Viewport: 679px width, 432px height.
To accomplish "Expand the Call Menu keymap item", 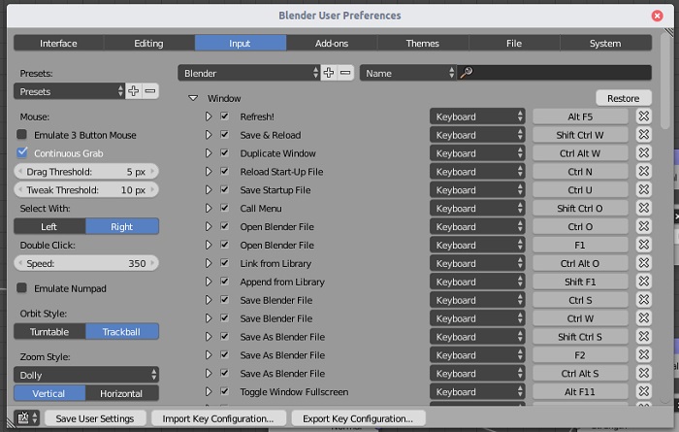I will (209, 208).
